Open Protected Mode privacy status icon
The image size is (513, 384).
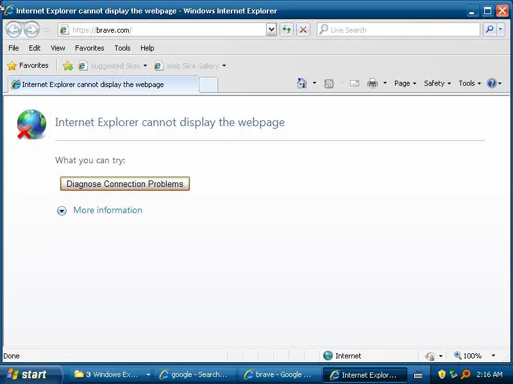click(430, 356)
